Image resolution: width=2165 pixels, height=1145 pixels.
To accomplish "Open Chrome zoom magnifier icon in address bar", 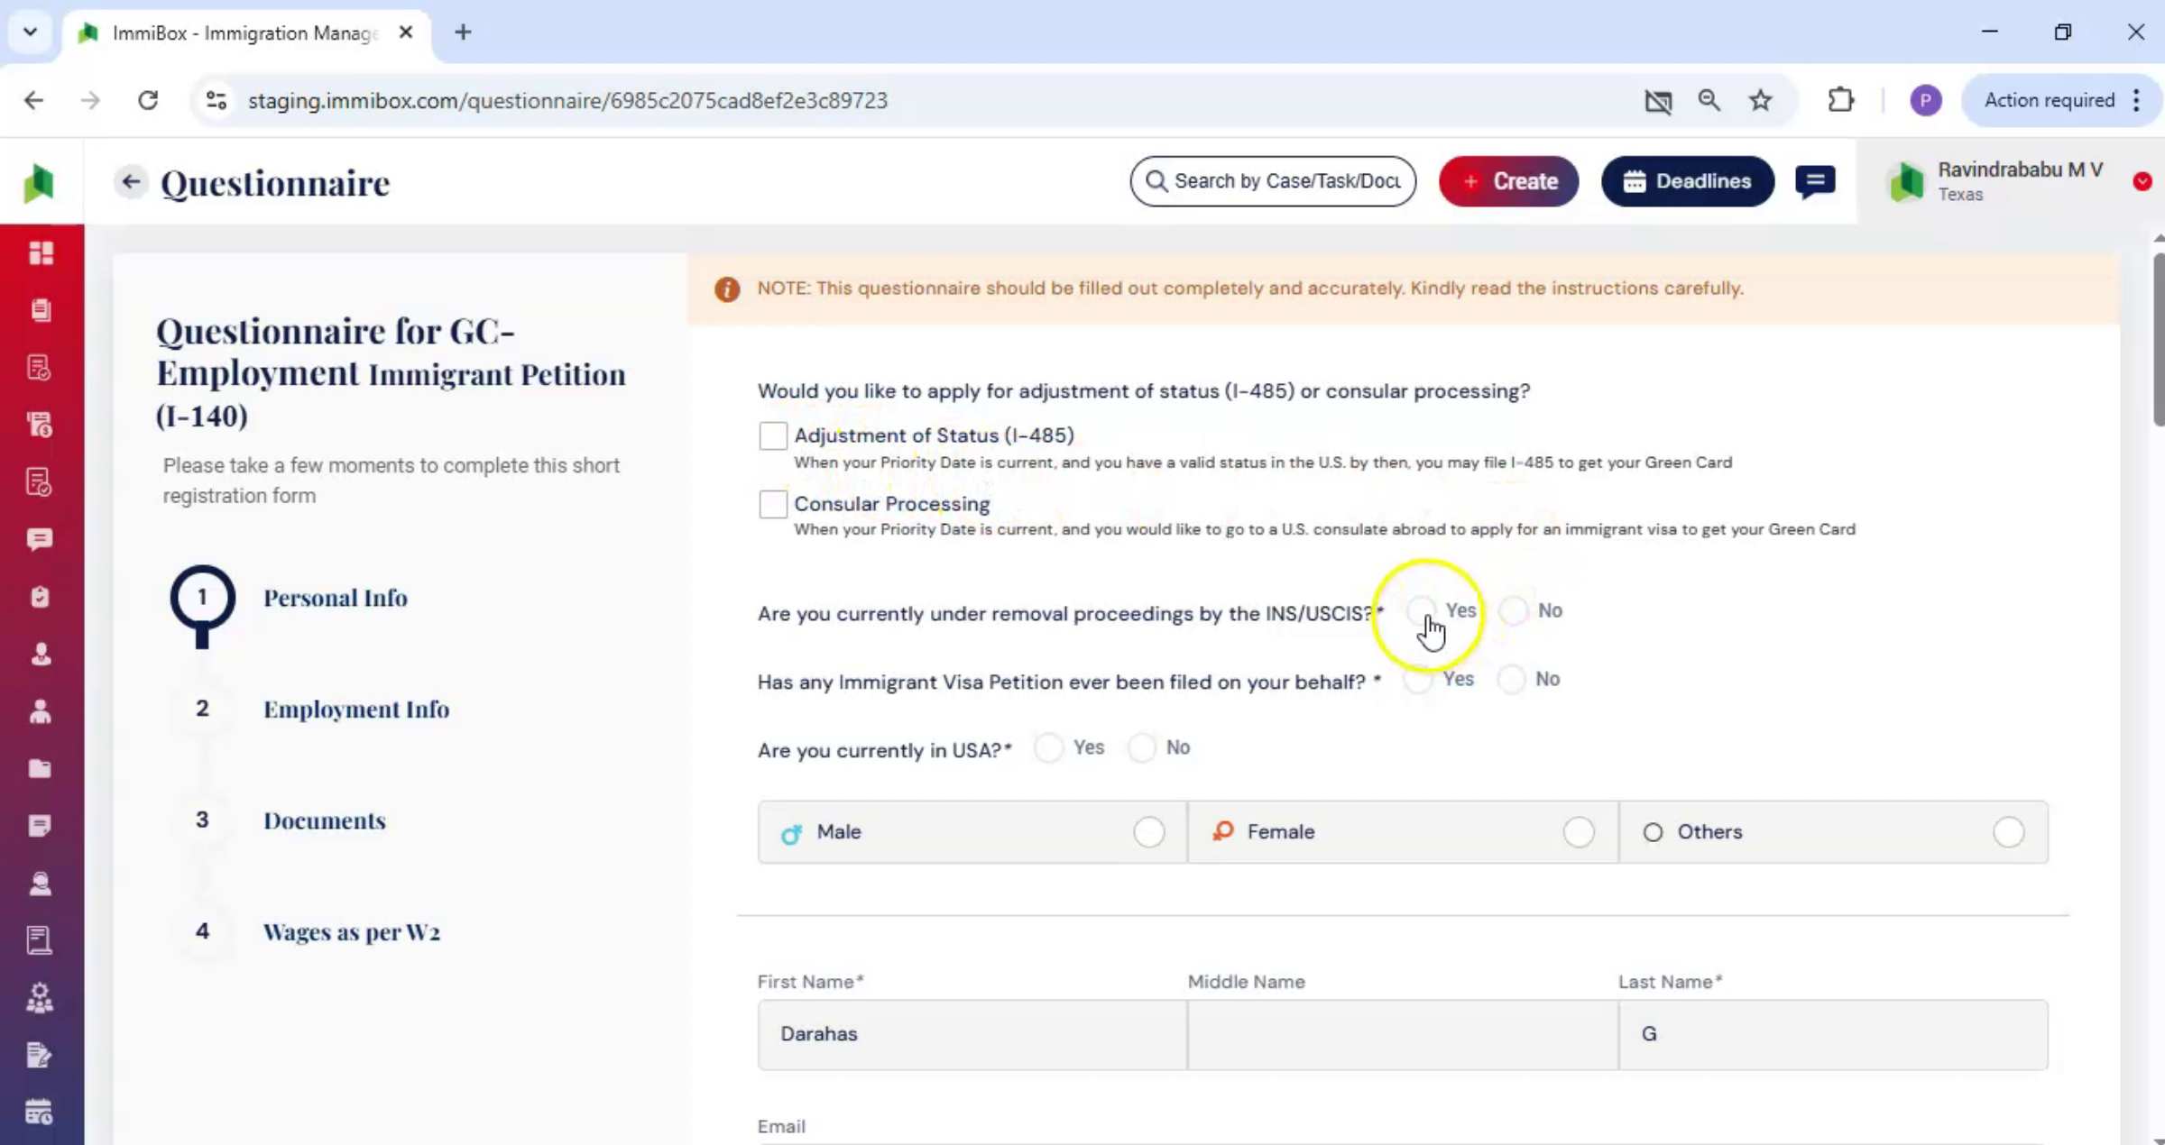I will (x=1709, y=100).
